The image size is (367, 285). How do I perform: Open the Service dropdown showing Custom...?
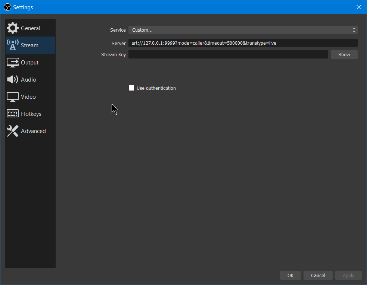[x=243, y=30]
